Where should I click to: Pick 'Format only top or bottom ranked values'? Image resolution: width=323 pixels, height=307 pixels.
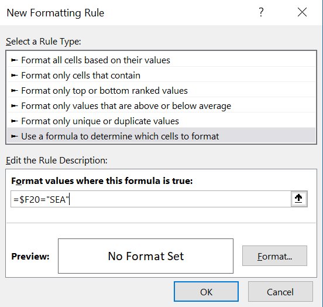point(161,91)
